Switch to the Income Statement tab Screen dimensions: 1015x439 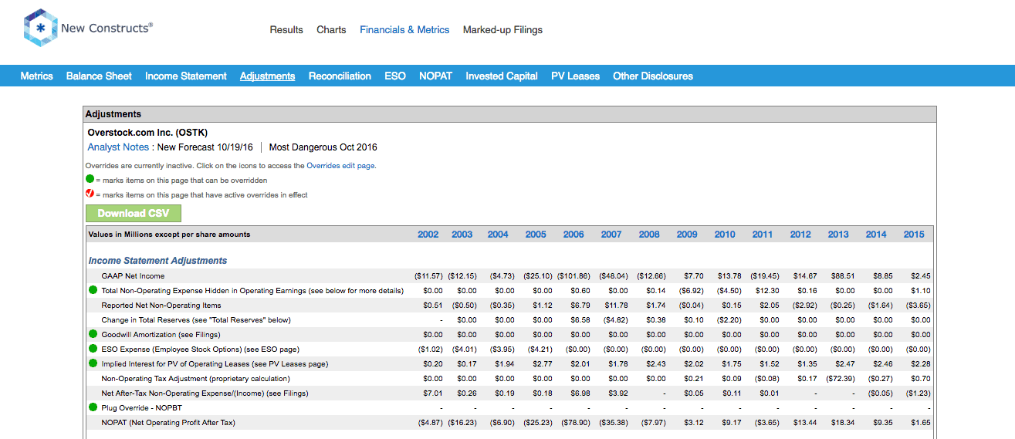pyautogui.click(x=186, y=76)
